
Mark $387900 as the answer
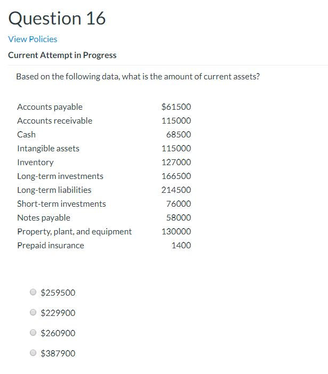[33, 353]
